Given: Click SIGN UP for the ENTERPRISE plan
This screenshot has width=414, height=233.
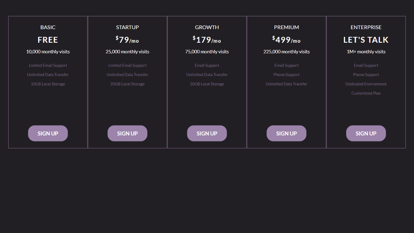Looking at the screenshot, I should [x=366, y=133].
